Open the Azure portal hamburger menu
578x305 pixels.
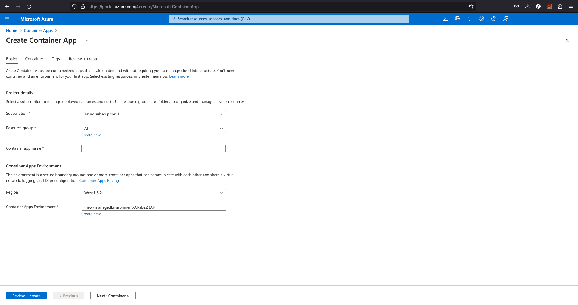pyautogui.click(x=8, y=19)
